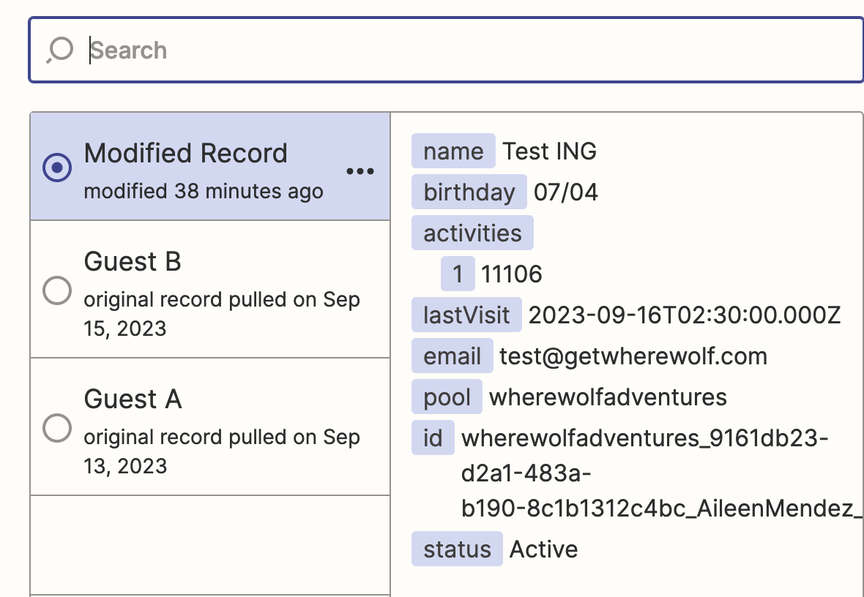
Task: Click the '1' activities index label
Action: [458, 274]
